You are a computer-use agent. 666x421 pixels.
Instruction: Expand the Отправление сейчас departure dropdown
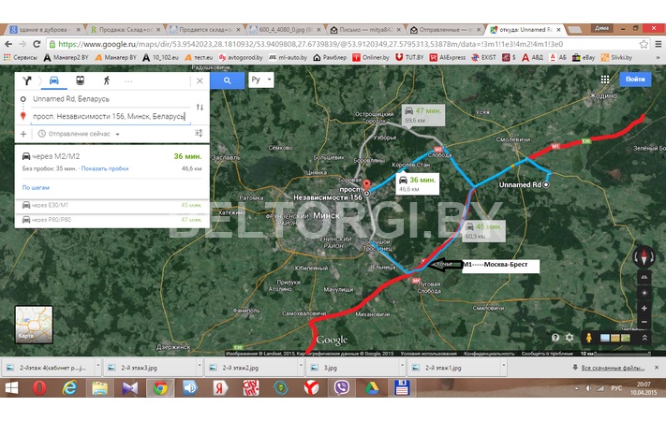79,134
